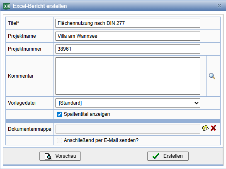
Task: Click the preview document icon on Vorschau
Action: (48, 156)
